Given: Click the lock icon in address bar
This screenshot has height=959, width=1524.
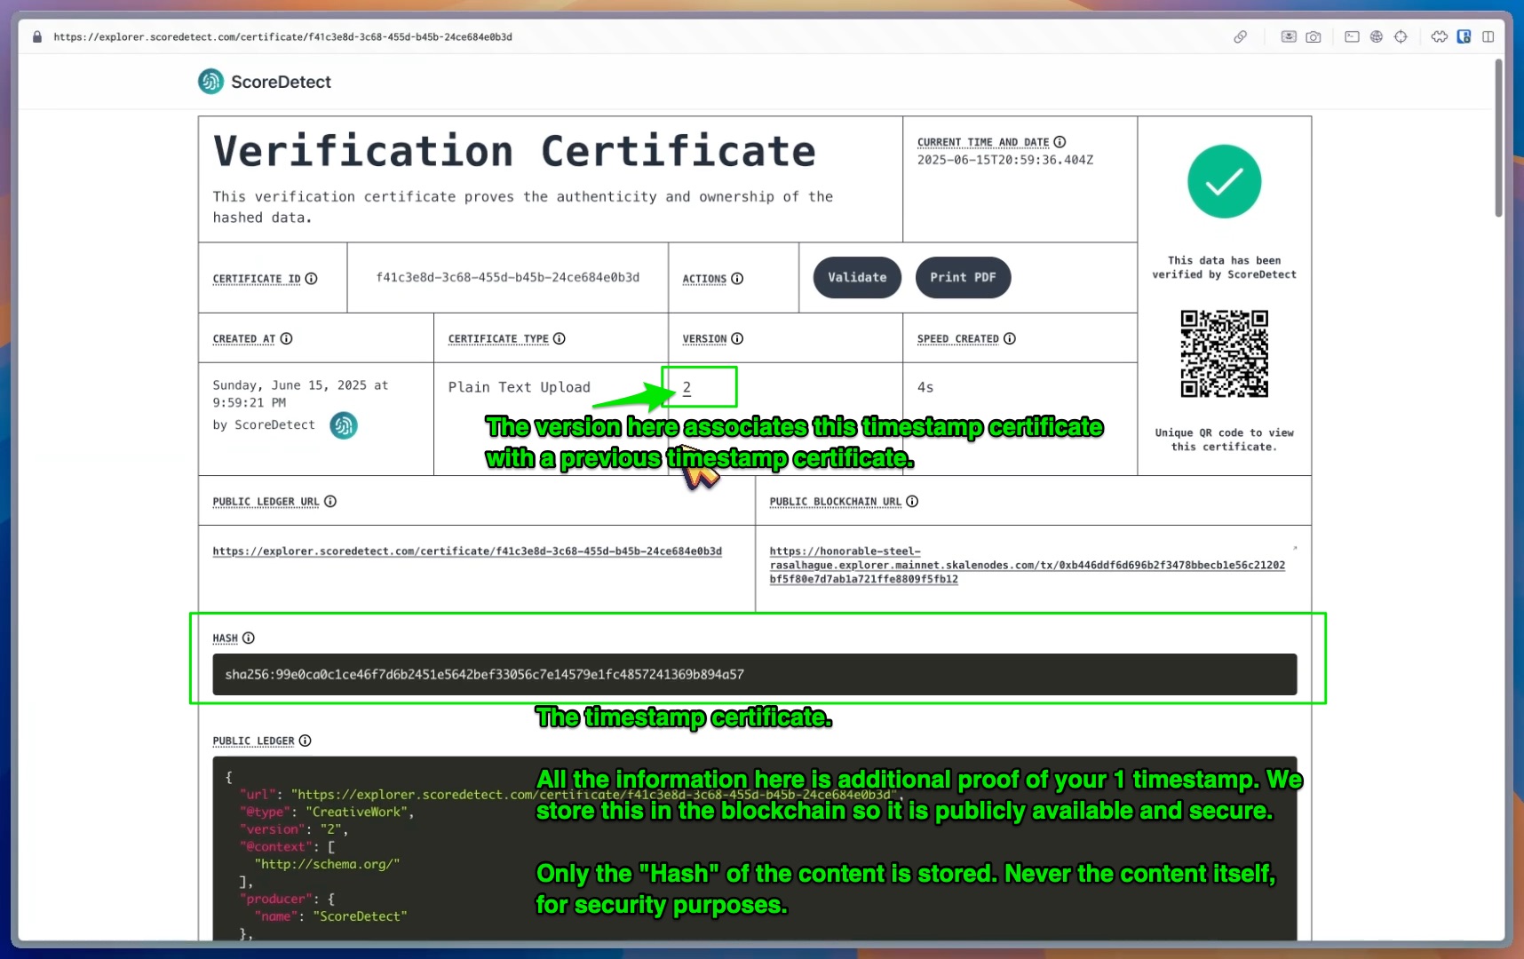Looking at the screenshot, I should (37, 36).
